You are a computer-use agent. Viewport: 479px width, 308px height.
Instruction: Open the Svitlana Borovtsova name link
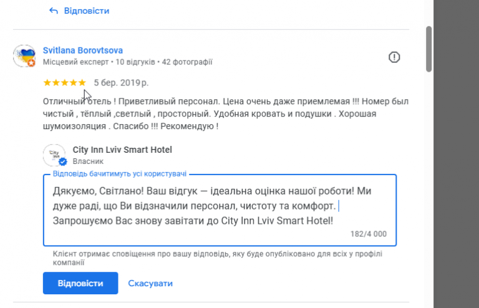82,51
